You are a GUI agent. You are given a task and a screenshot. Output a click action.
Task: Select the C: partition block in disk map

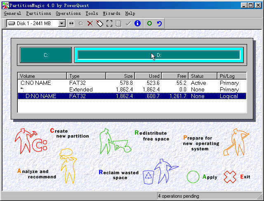pos(46,55)
